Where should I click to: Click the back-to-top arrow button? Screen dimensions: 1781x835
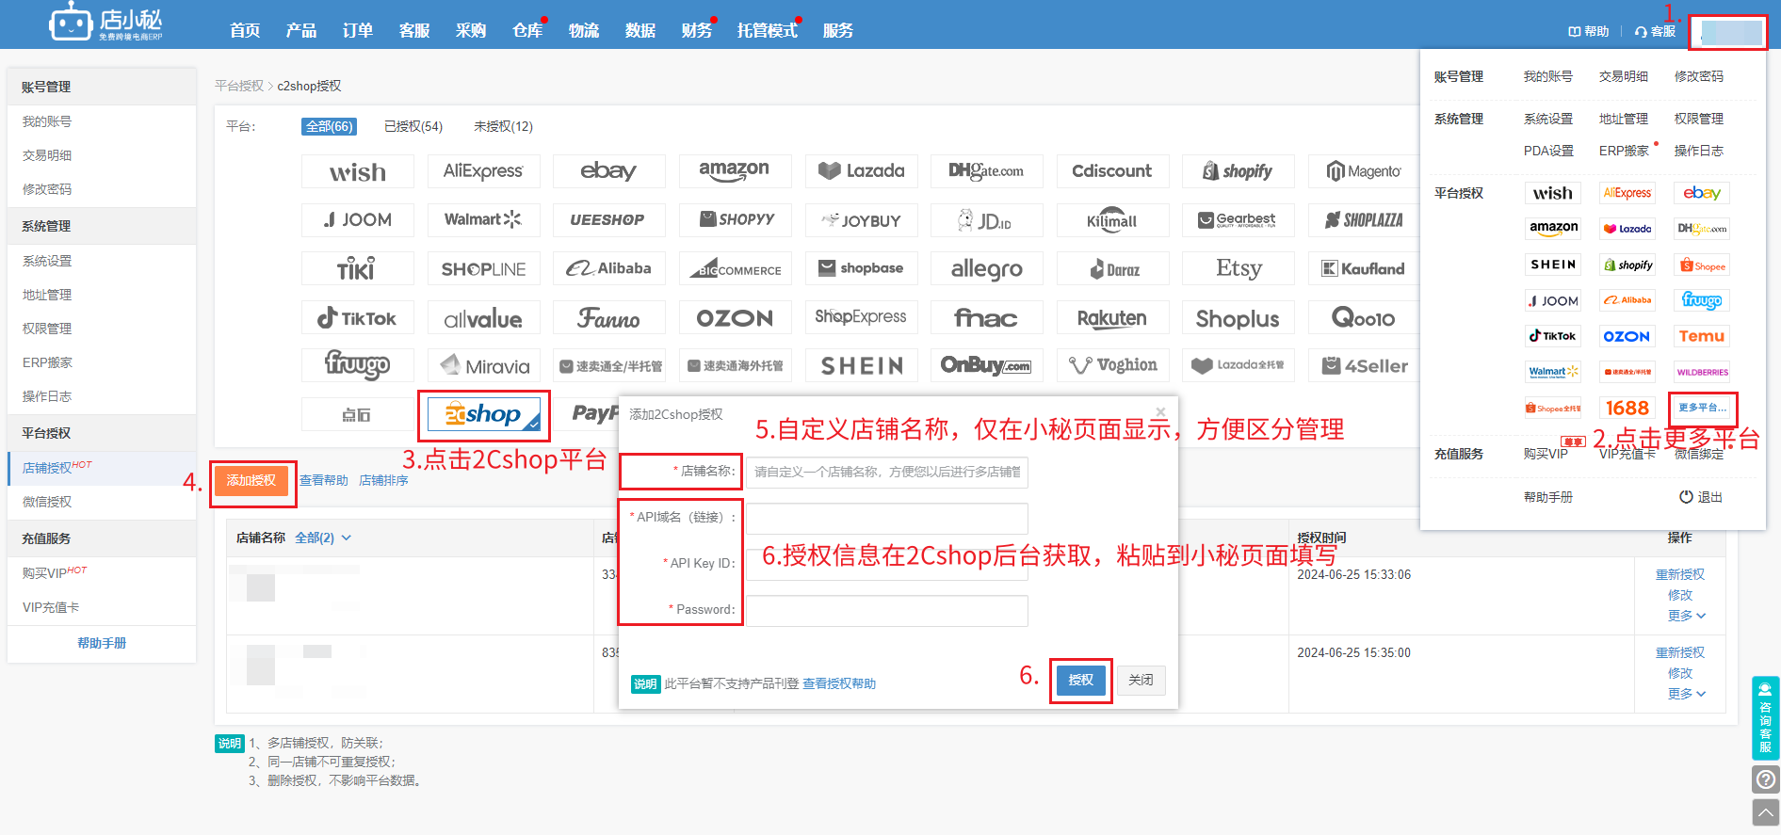pyautogui.click(x=1766, y=812)
